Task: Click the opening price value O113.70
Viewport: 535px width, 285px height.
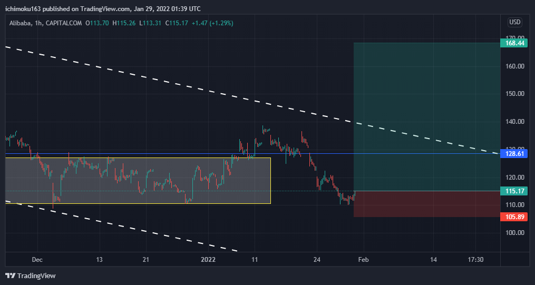Action: pos(97,23)
